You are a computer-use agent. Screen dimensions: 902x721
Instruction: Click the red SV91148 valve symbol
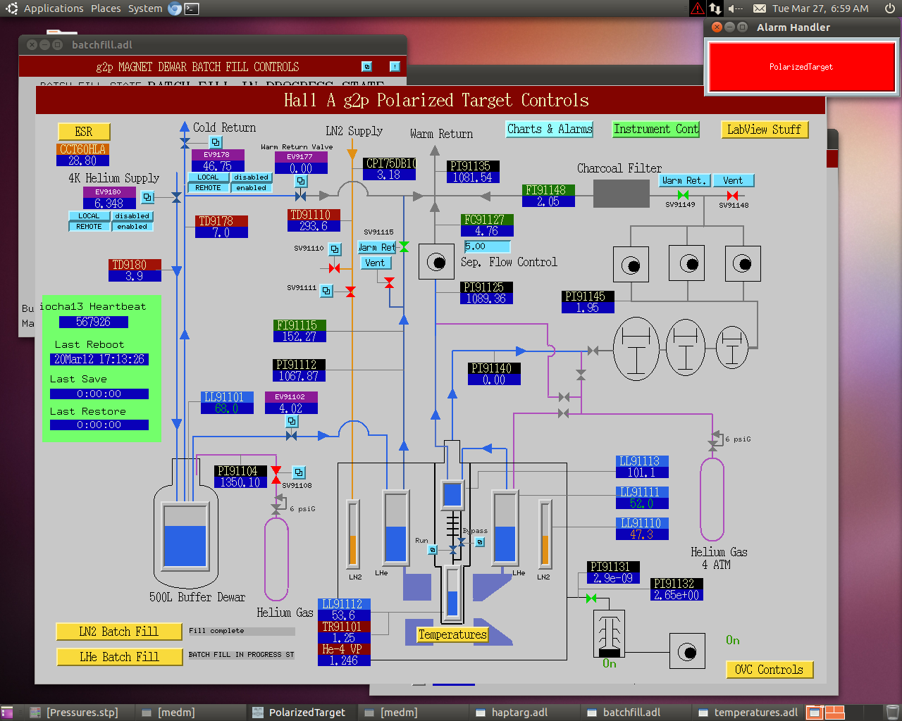(x=733, y=195)
